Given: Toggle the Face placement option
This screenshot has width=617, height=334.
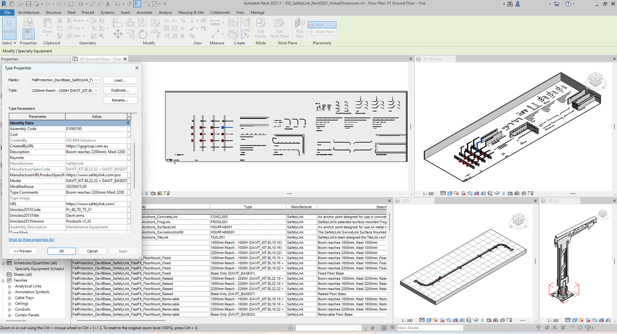Looking at the screenshot, I should point(322,24).
